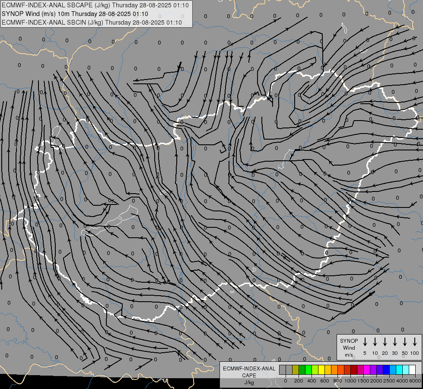The height and width of the screenshot is (389, 423).
Task: Click the 2000 tick label on color scale
Action: [x=376, y=381]
